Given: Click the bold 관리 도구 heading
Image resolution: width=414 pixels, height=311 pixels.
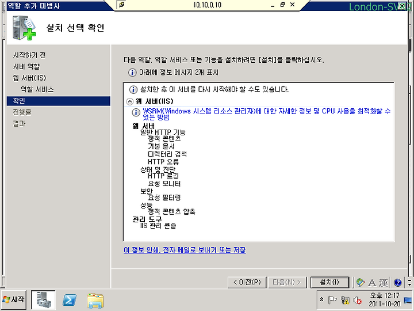Looking at the screenshot, I should (x=147, y=219).
